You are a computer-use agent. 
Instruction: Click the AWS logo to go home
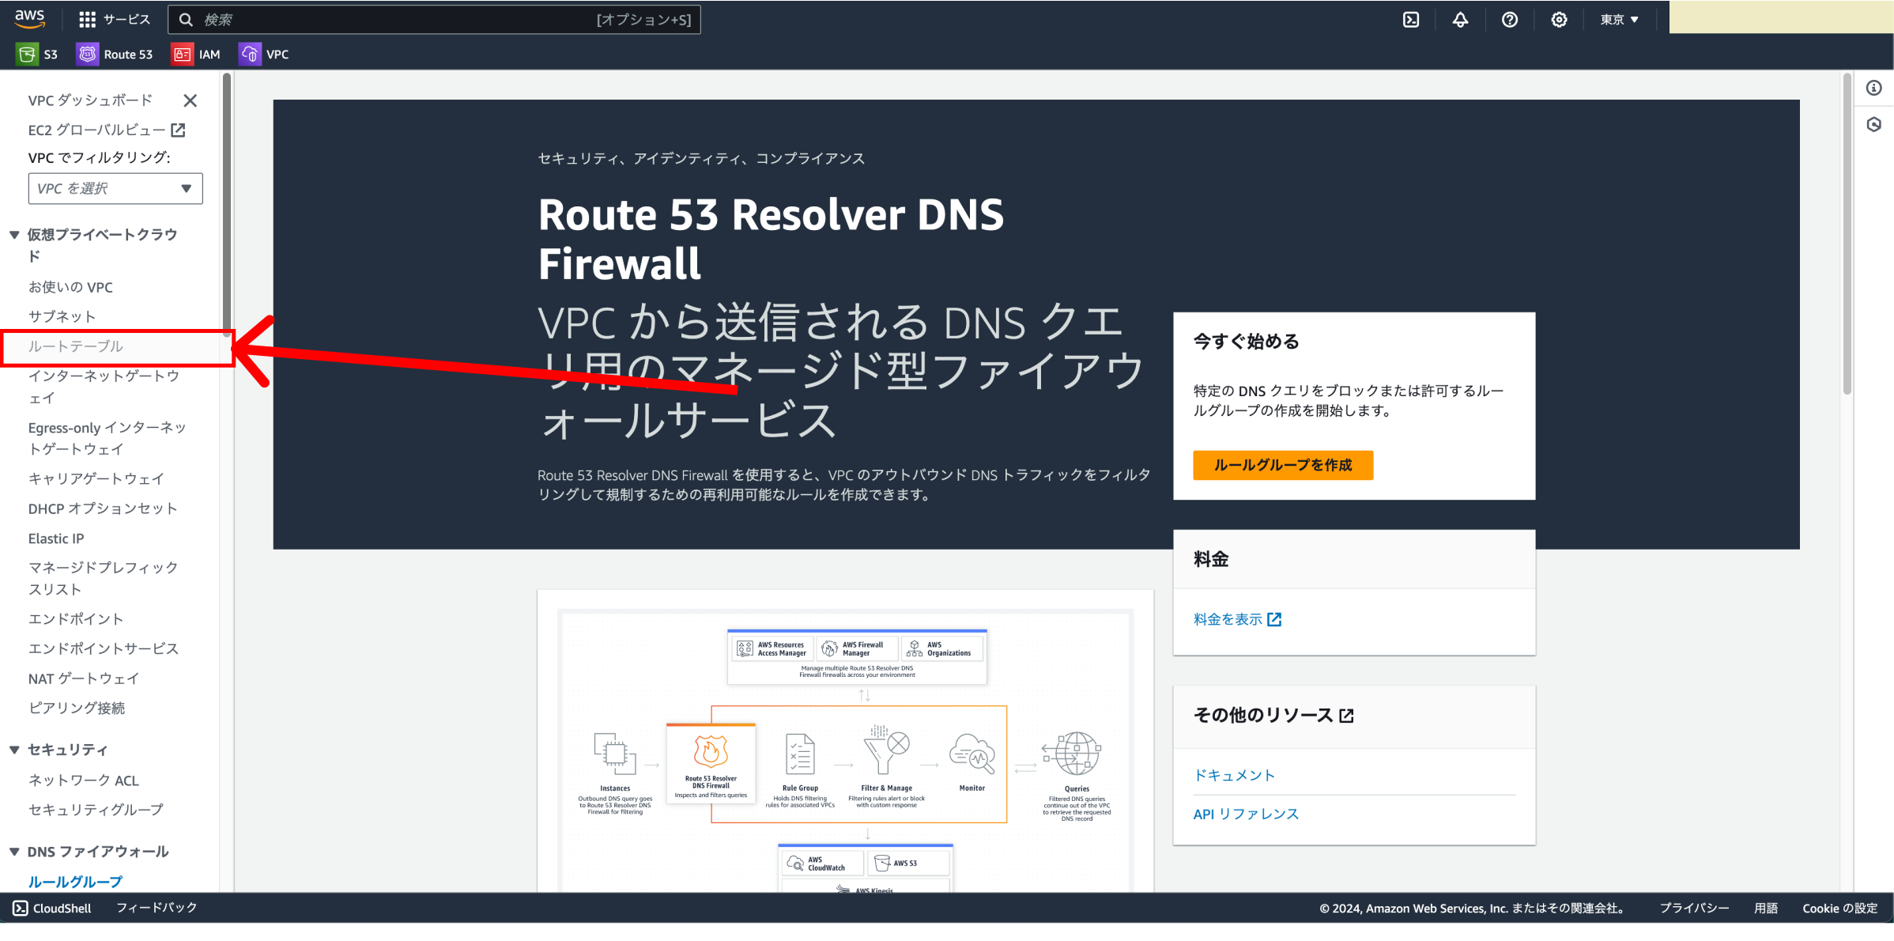tap(29, 19)
